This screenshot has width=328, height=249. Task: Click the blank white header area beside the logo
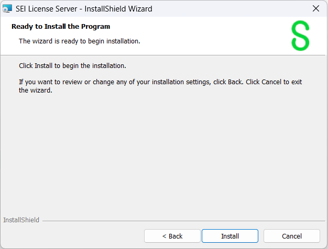pyautogui.click(x=220, y=36)
